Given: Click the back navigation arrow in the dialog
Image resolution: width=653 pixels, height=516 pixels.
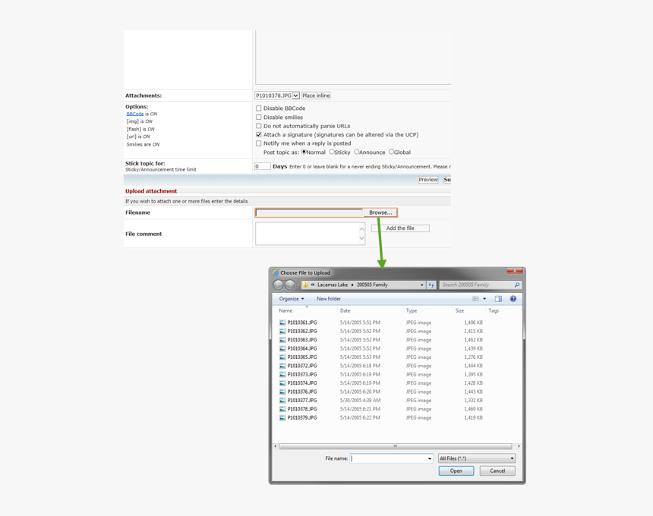Looking at the screenshot, I should [x=279, y=285].
